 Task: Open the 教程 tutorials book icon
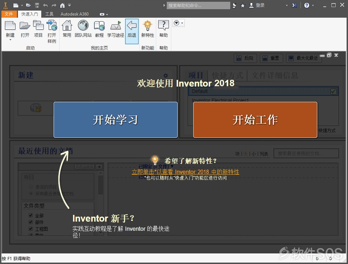tap(99, 26)
